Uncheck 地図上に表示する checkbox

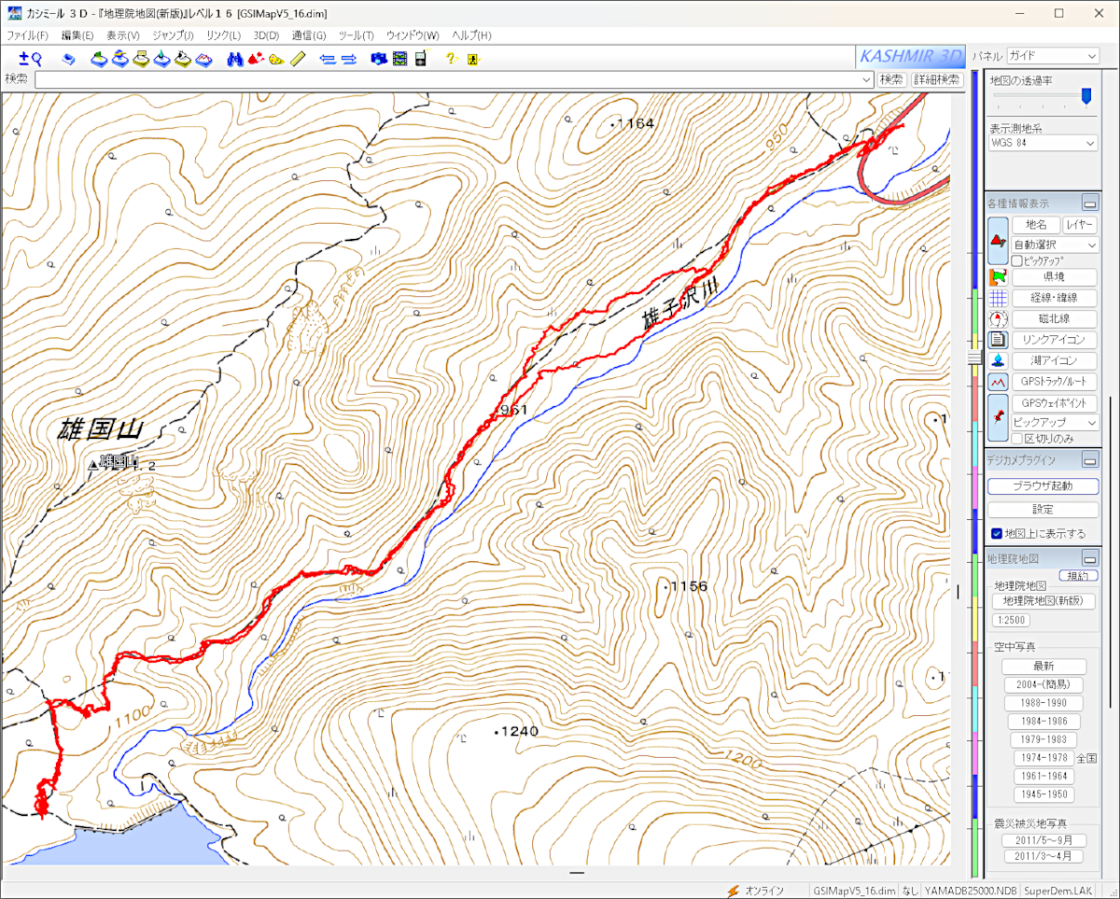tap(997, 534)
